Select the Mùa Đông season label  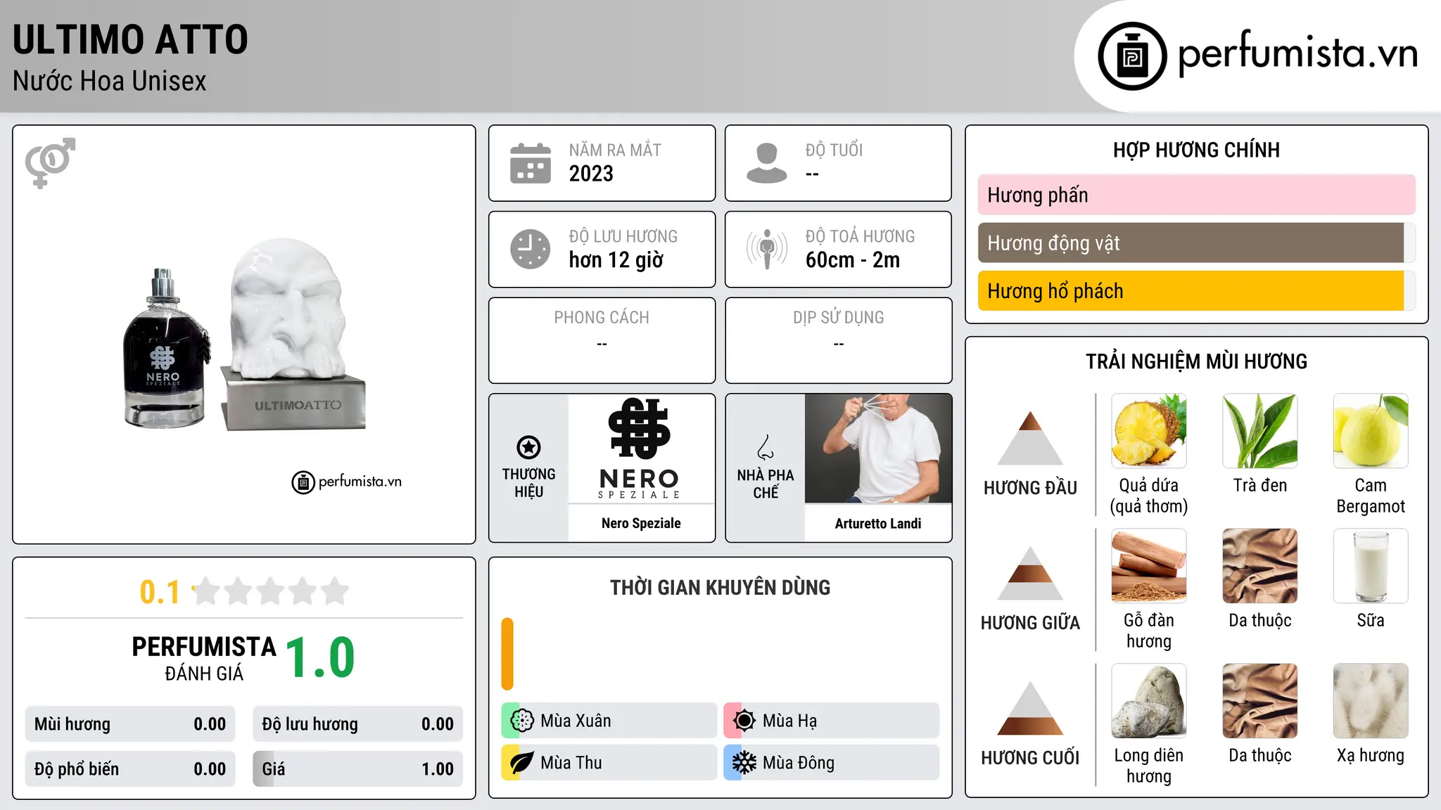pyautogui.click(x=799, y=763)
